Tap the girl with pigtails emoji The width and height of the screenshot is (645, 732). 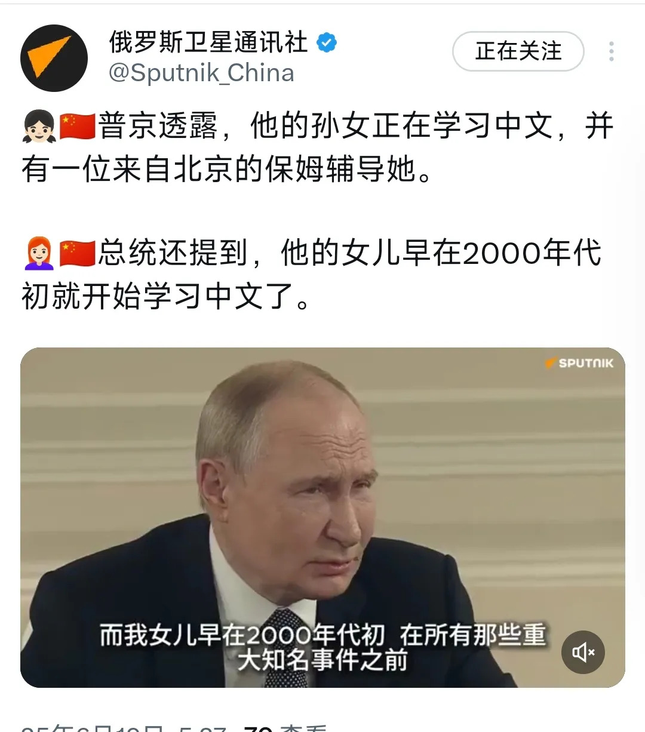coord(39,127)
